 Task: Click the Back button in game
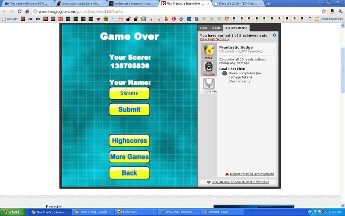pos(129,173)
